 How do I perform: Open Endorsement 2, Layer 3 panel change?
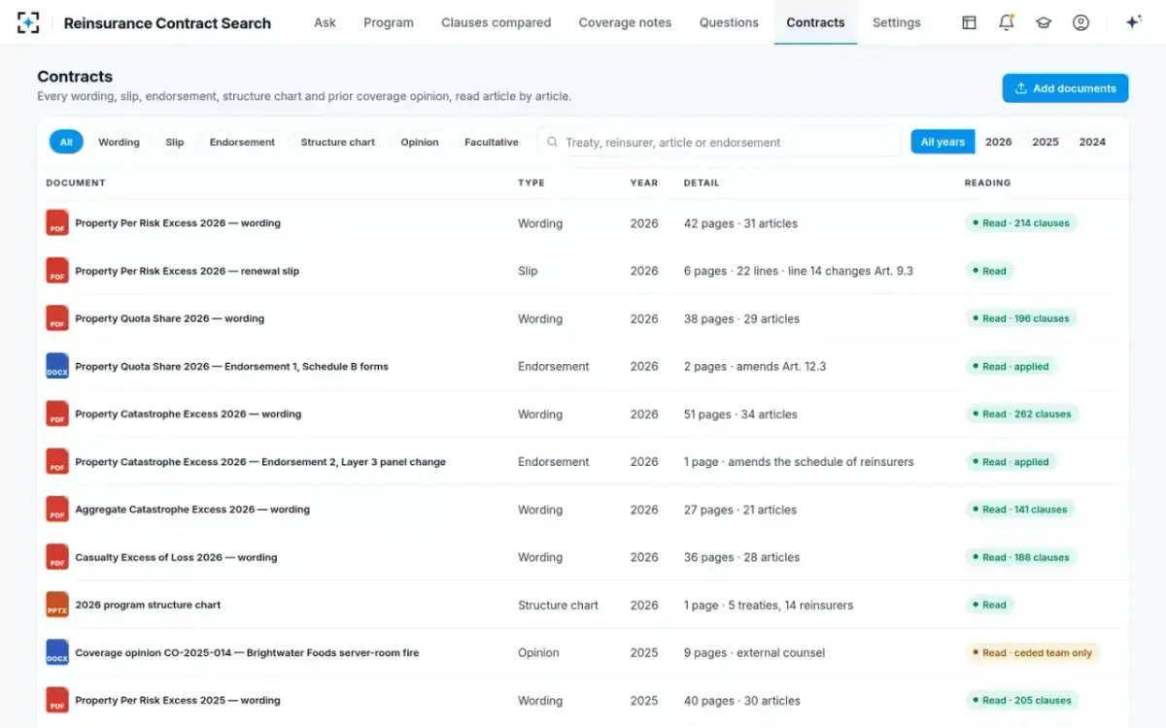pos(260,462)
